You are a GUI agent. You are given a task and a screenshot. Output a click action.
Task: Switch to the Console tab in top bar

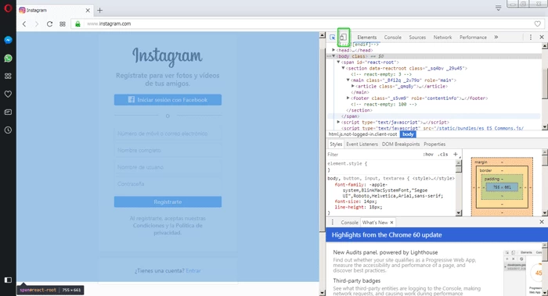click(392, 37)
